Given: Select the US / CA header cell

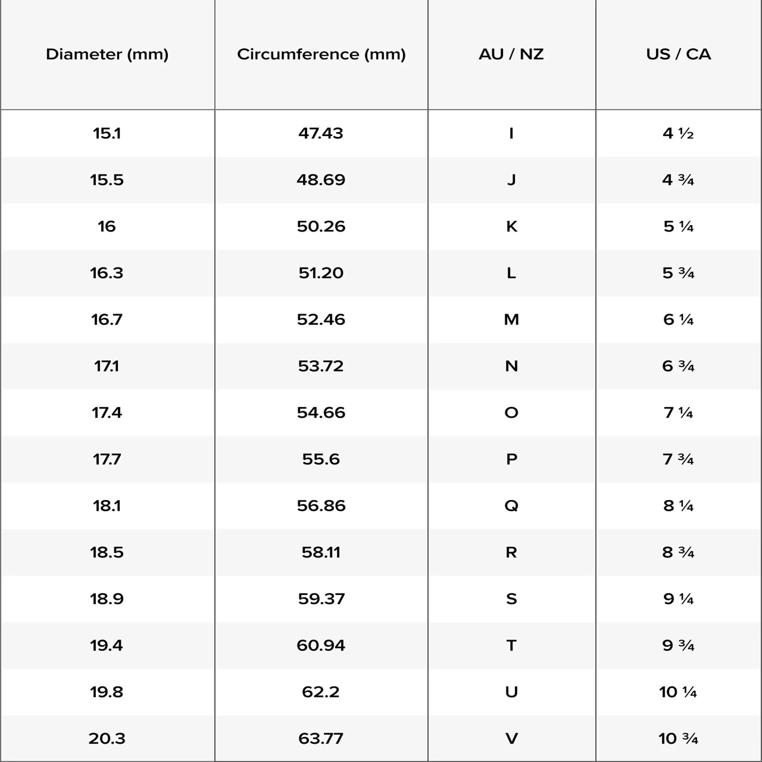Looking at the screenshot, I should click(679, 54).
